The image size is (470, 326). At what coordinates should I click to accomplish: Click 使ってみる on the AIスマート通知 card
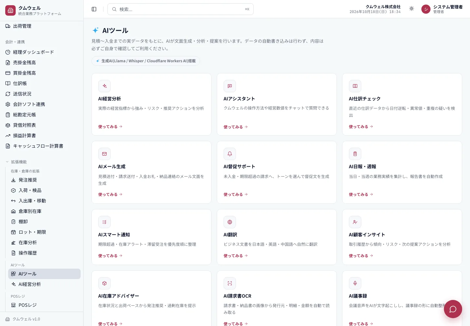[x=110, y=256]
